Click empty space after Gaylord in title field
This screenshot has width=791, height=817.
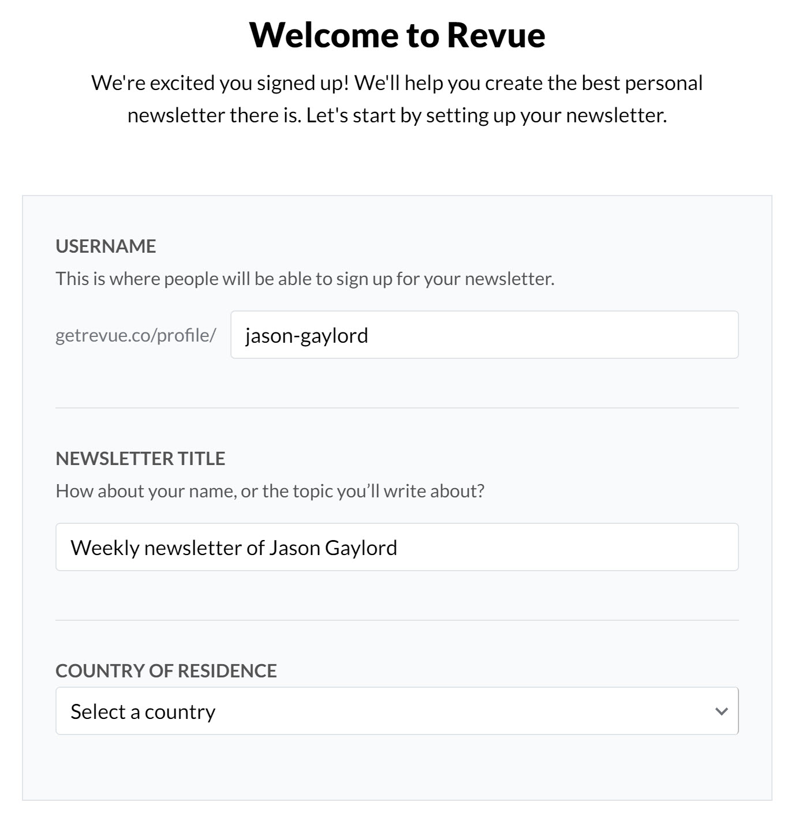[566, 547]
